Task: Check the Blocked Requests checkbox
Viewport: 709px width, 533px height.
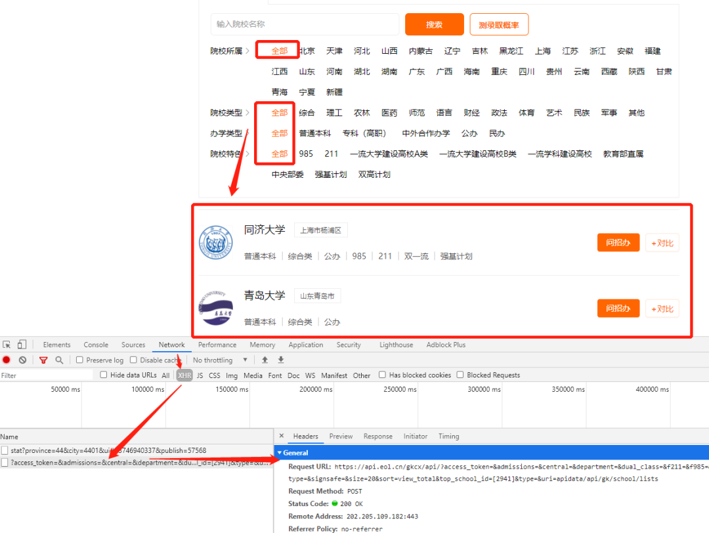Action: pyautogui.click(x=460, y=375)
